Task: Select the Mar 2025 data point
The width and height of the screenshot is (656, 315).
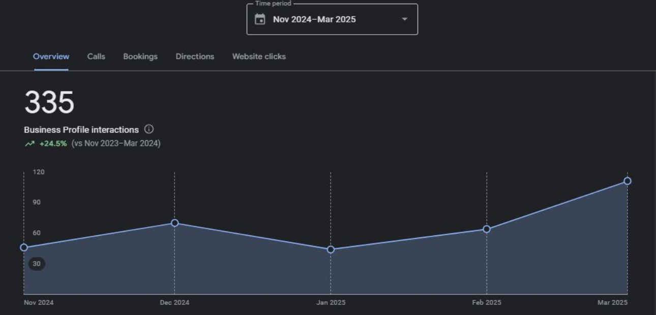Action: [x=628, y=181]
